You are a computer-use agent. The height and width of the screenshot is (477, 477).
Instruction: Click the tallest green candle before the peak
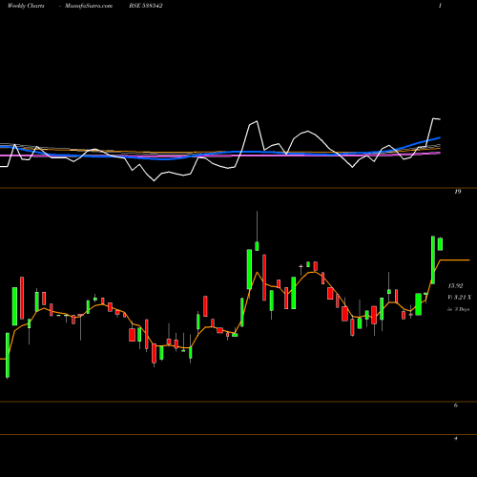(249, 269)
